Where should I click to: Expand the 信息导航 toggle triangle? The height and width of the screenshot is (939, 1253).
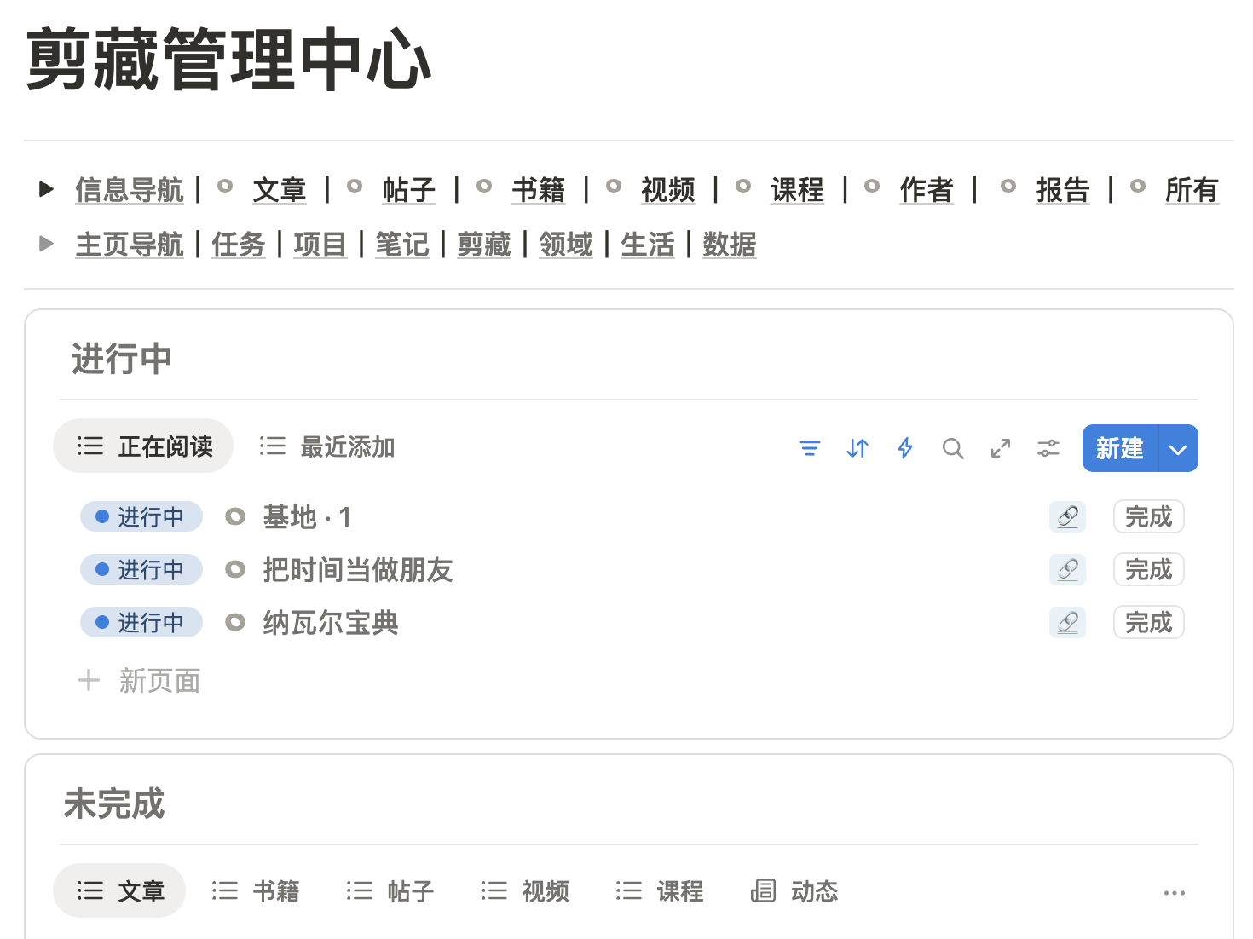click(x=47, y=189)
